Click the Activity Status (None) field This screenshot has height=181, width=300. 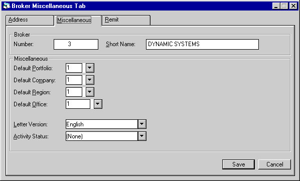[102, 136]
